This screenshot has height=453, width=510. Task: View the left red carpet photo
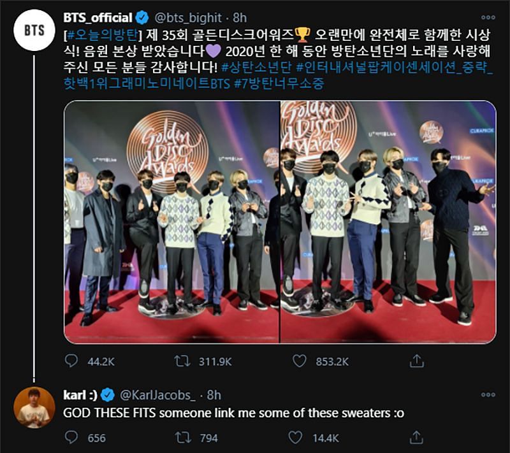pos(171,222)
